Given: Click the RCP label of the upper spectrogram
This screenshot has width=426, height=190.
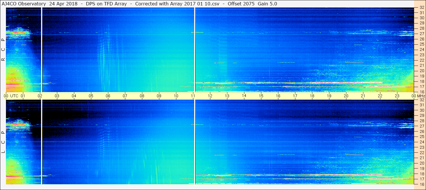Looking at the screenshot, I should tap(3, 49).
